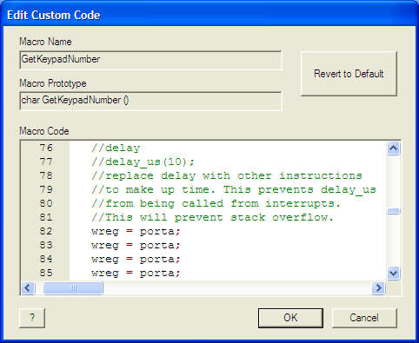The image size is (419, 343).
Task: Dismiss the dialog with Cancel
Action: coord(364,318)
